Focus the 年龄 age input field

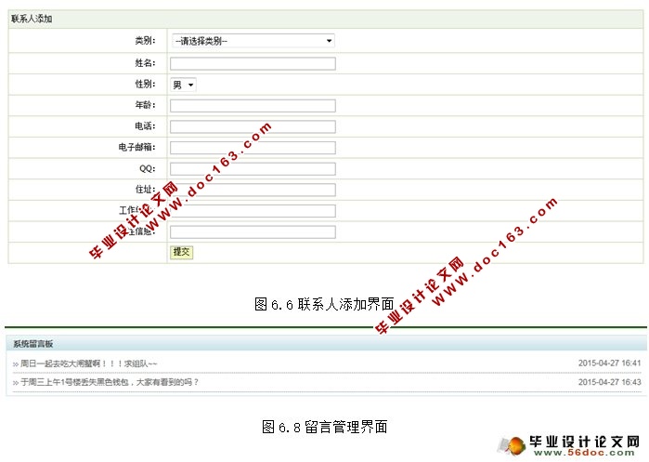[253, 106]
